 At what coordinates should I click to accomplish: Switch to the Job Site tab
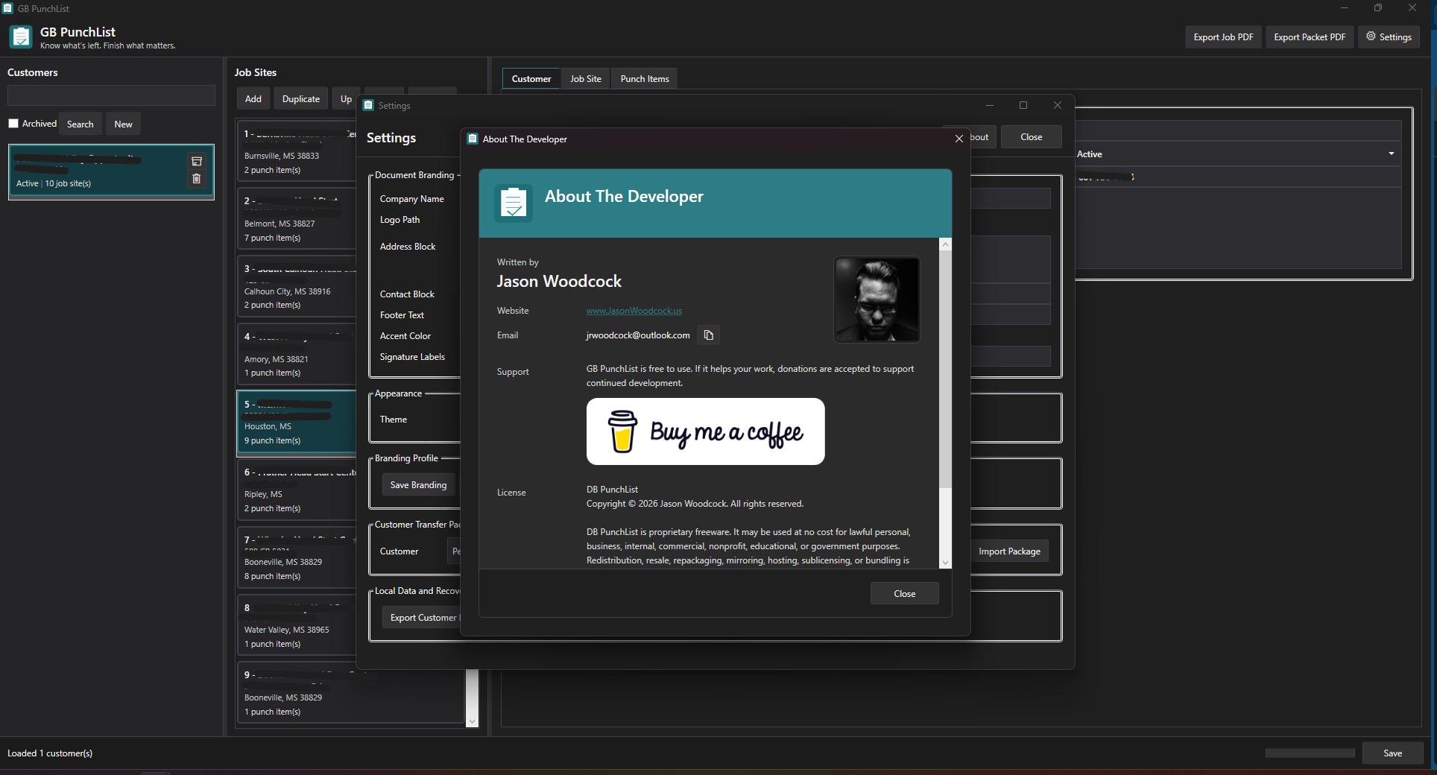coord(586,79)
